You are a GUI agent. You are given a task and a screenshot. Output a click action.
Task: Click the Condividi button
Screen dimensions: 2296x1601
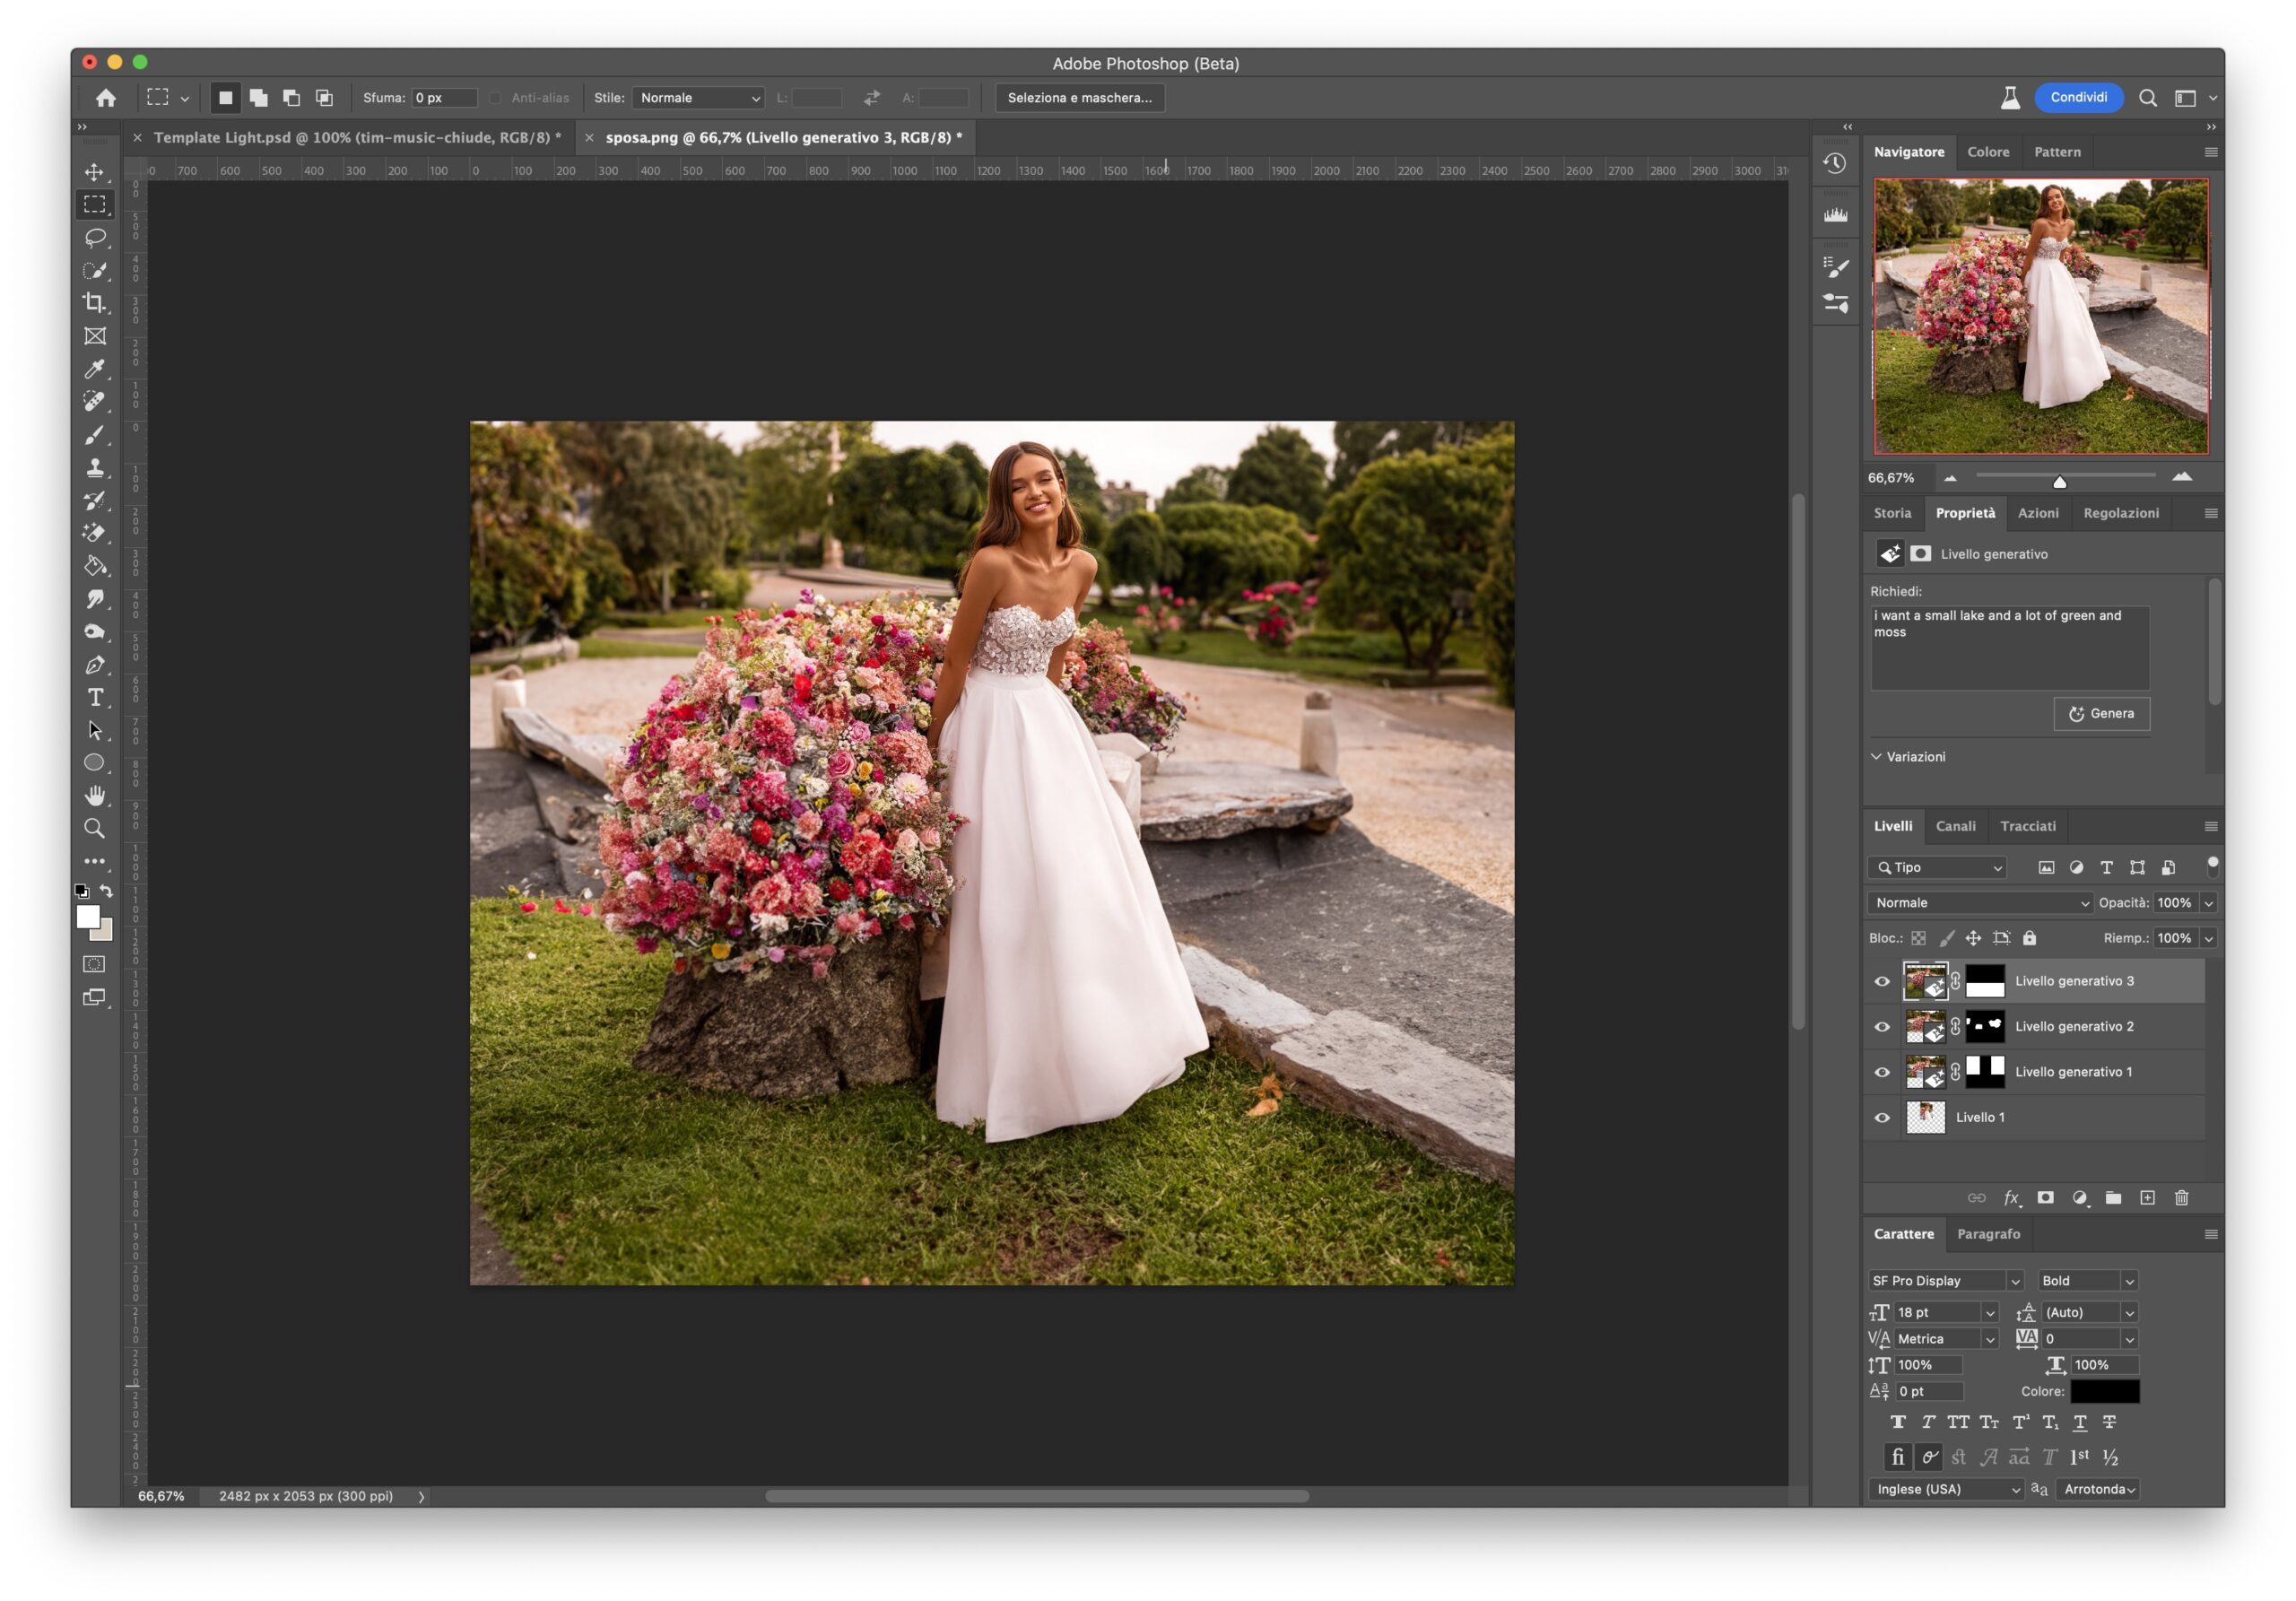(2078, 97)
